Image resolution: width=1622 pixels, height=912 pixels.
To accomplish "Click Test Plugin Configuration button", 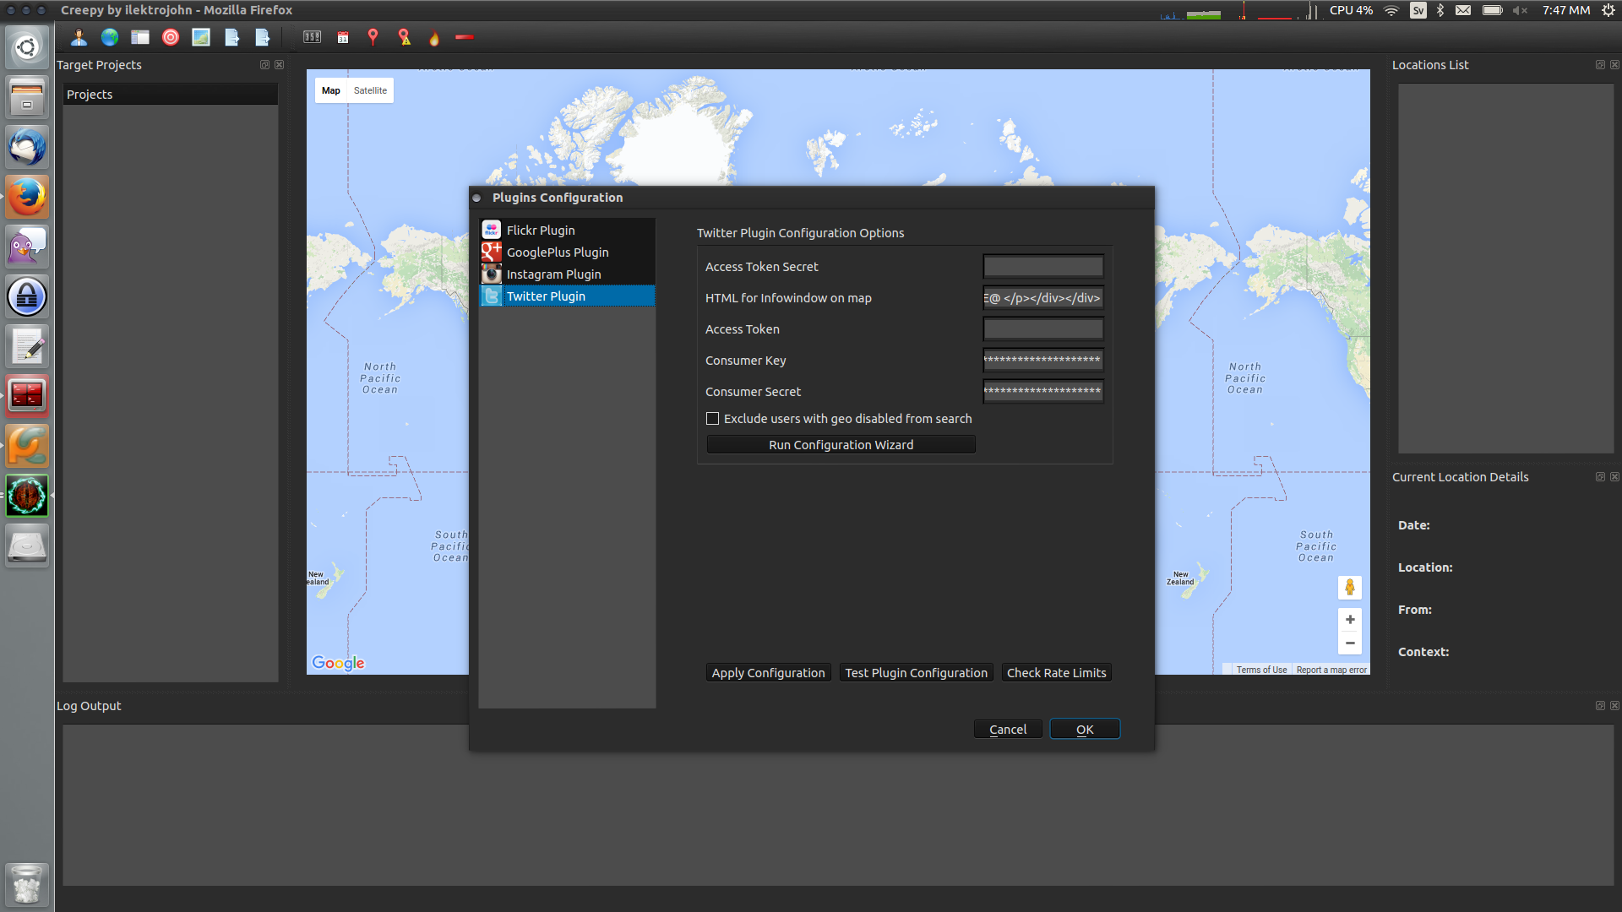I will click(916, 672).
